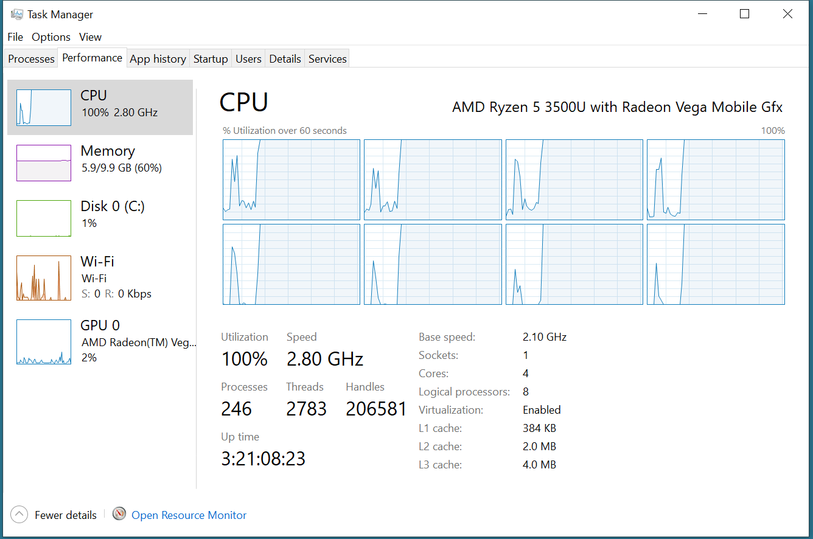Select Memory in the performance sidebar
Screen dimensions: 813x539
[100, 162]
